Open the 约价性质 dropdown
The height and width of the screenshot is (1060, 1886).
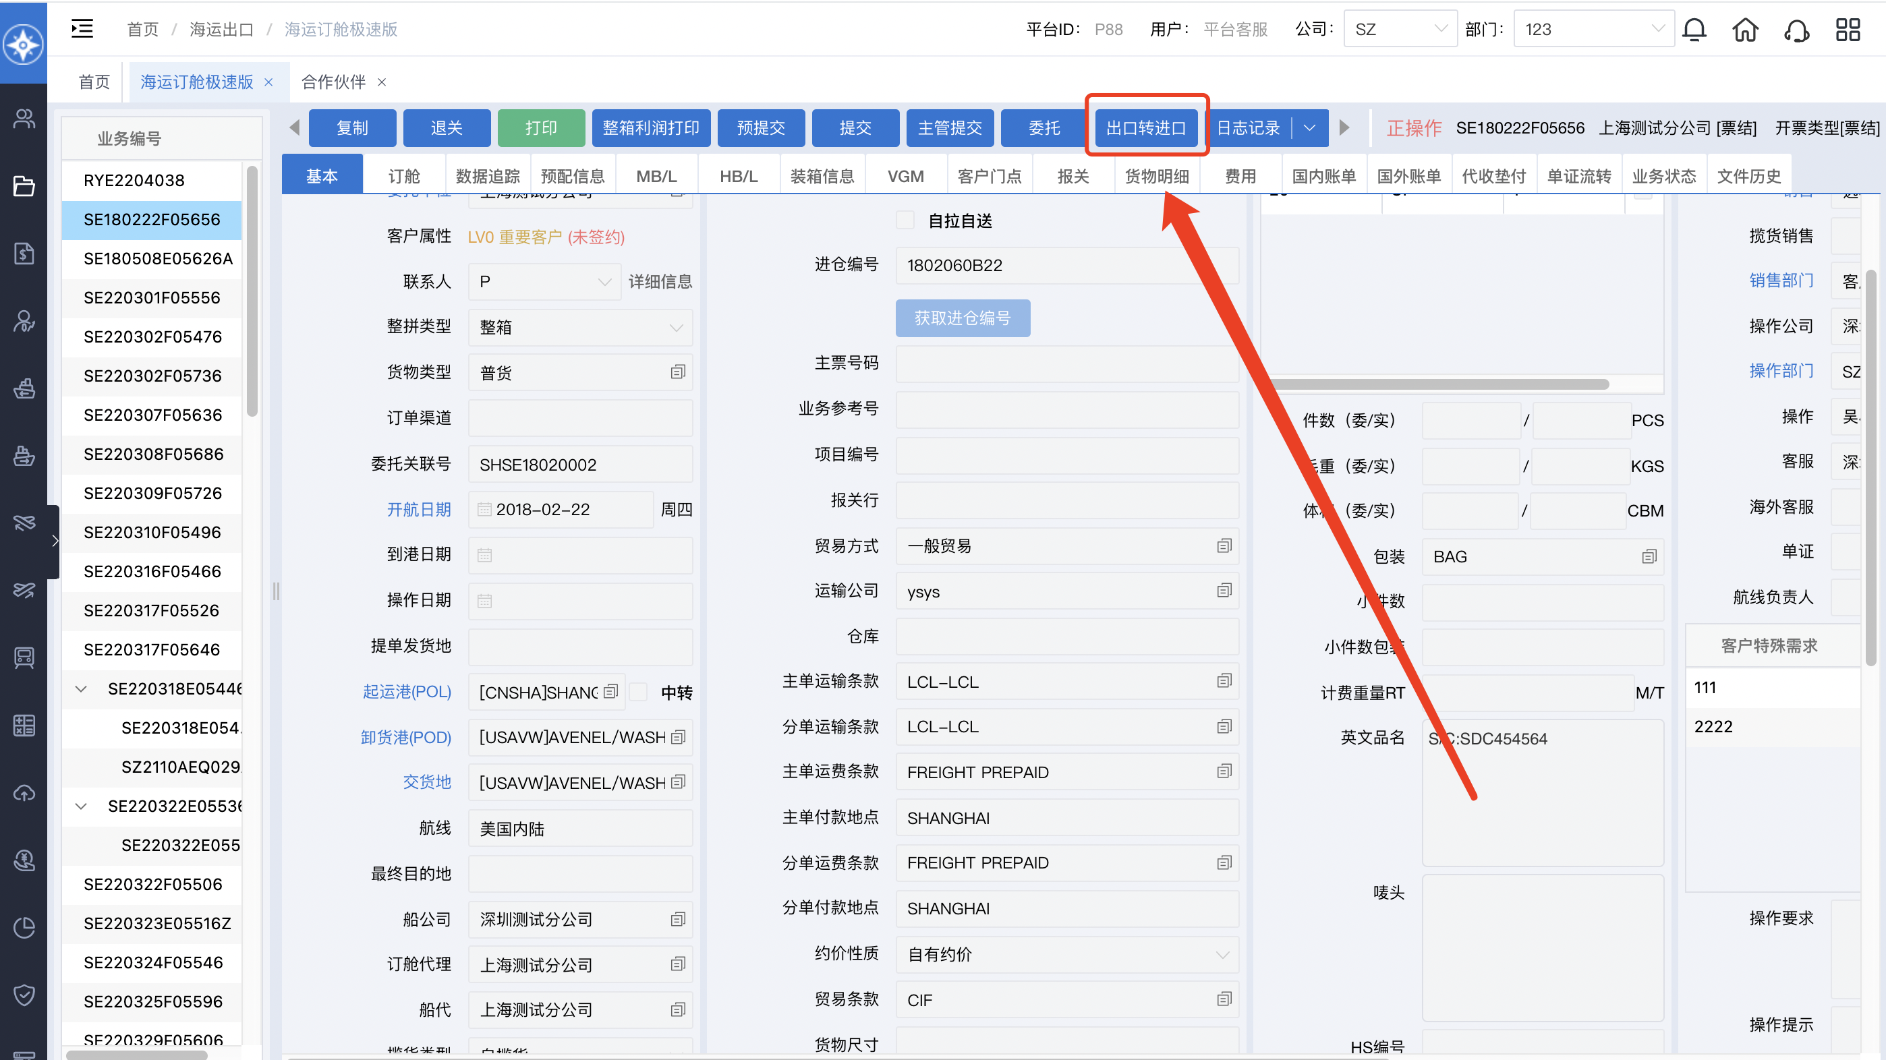click(x=1066, y=955)
